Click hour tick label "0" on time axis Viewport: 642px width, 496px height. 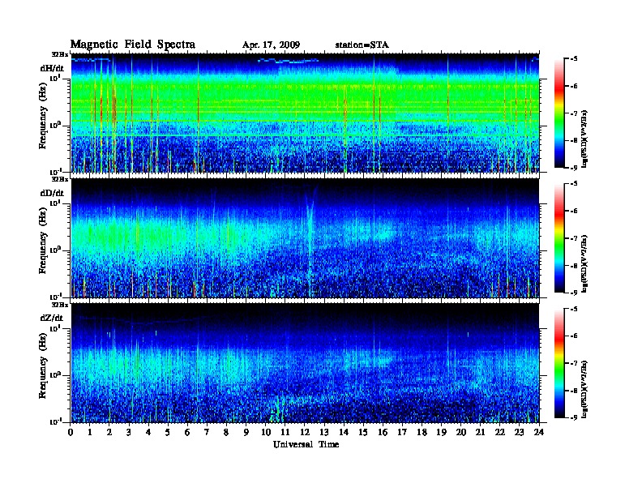pos(71,432)
